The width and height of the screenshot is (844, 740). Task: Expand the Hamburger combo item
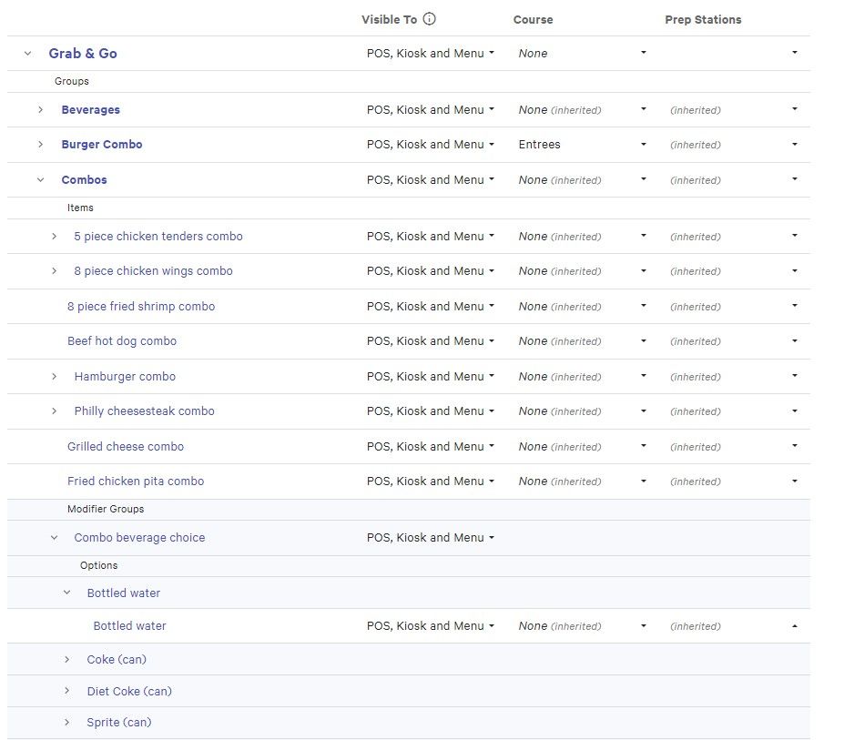[x=54, y=377]
